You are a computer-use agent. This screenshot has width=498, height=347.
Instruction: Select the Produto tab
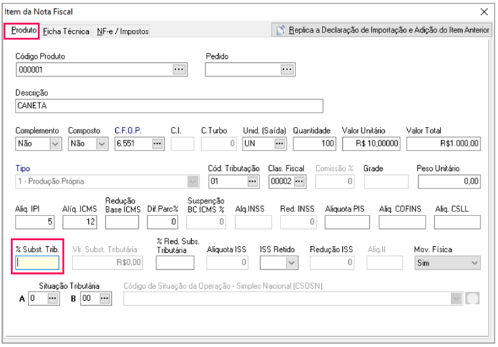pyautogui.click(x=24, y=30)
